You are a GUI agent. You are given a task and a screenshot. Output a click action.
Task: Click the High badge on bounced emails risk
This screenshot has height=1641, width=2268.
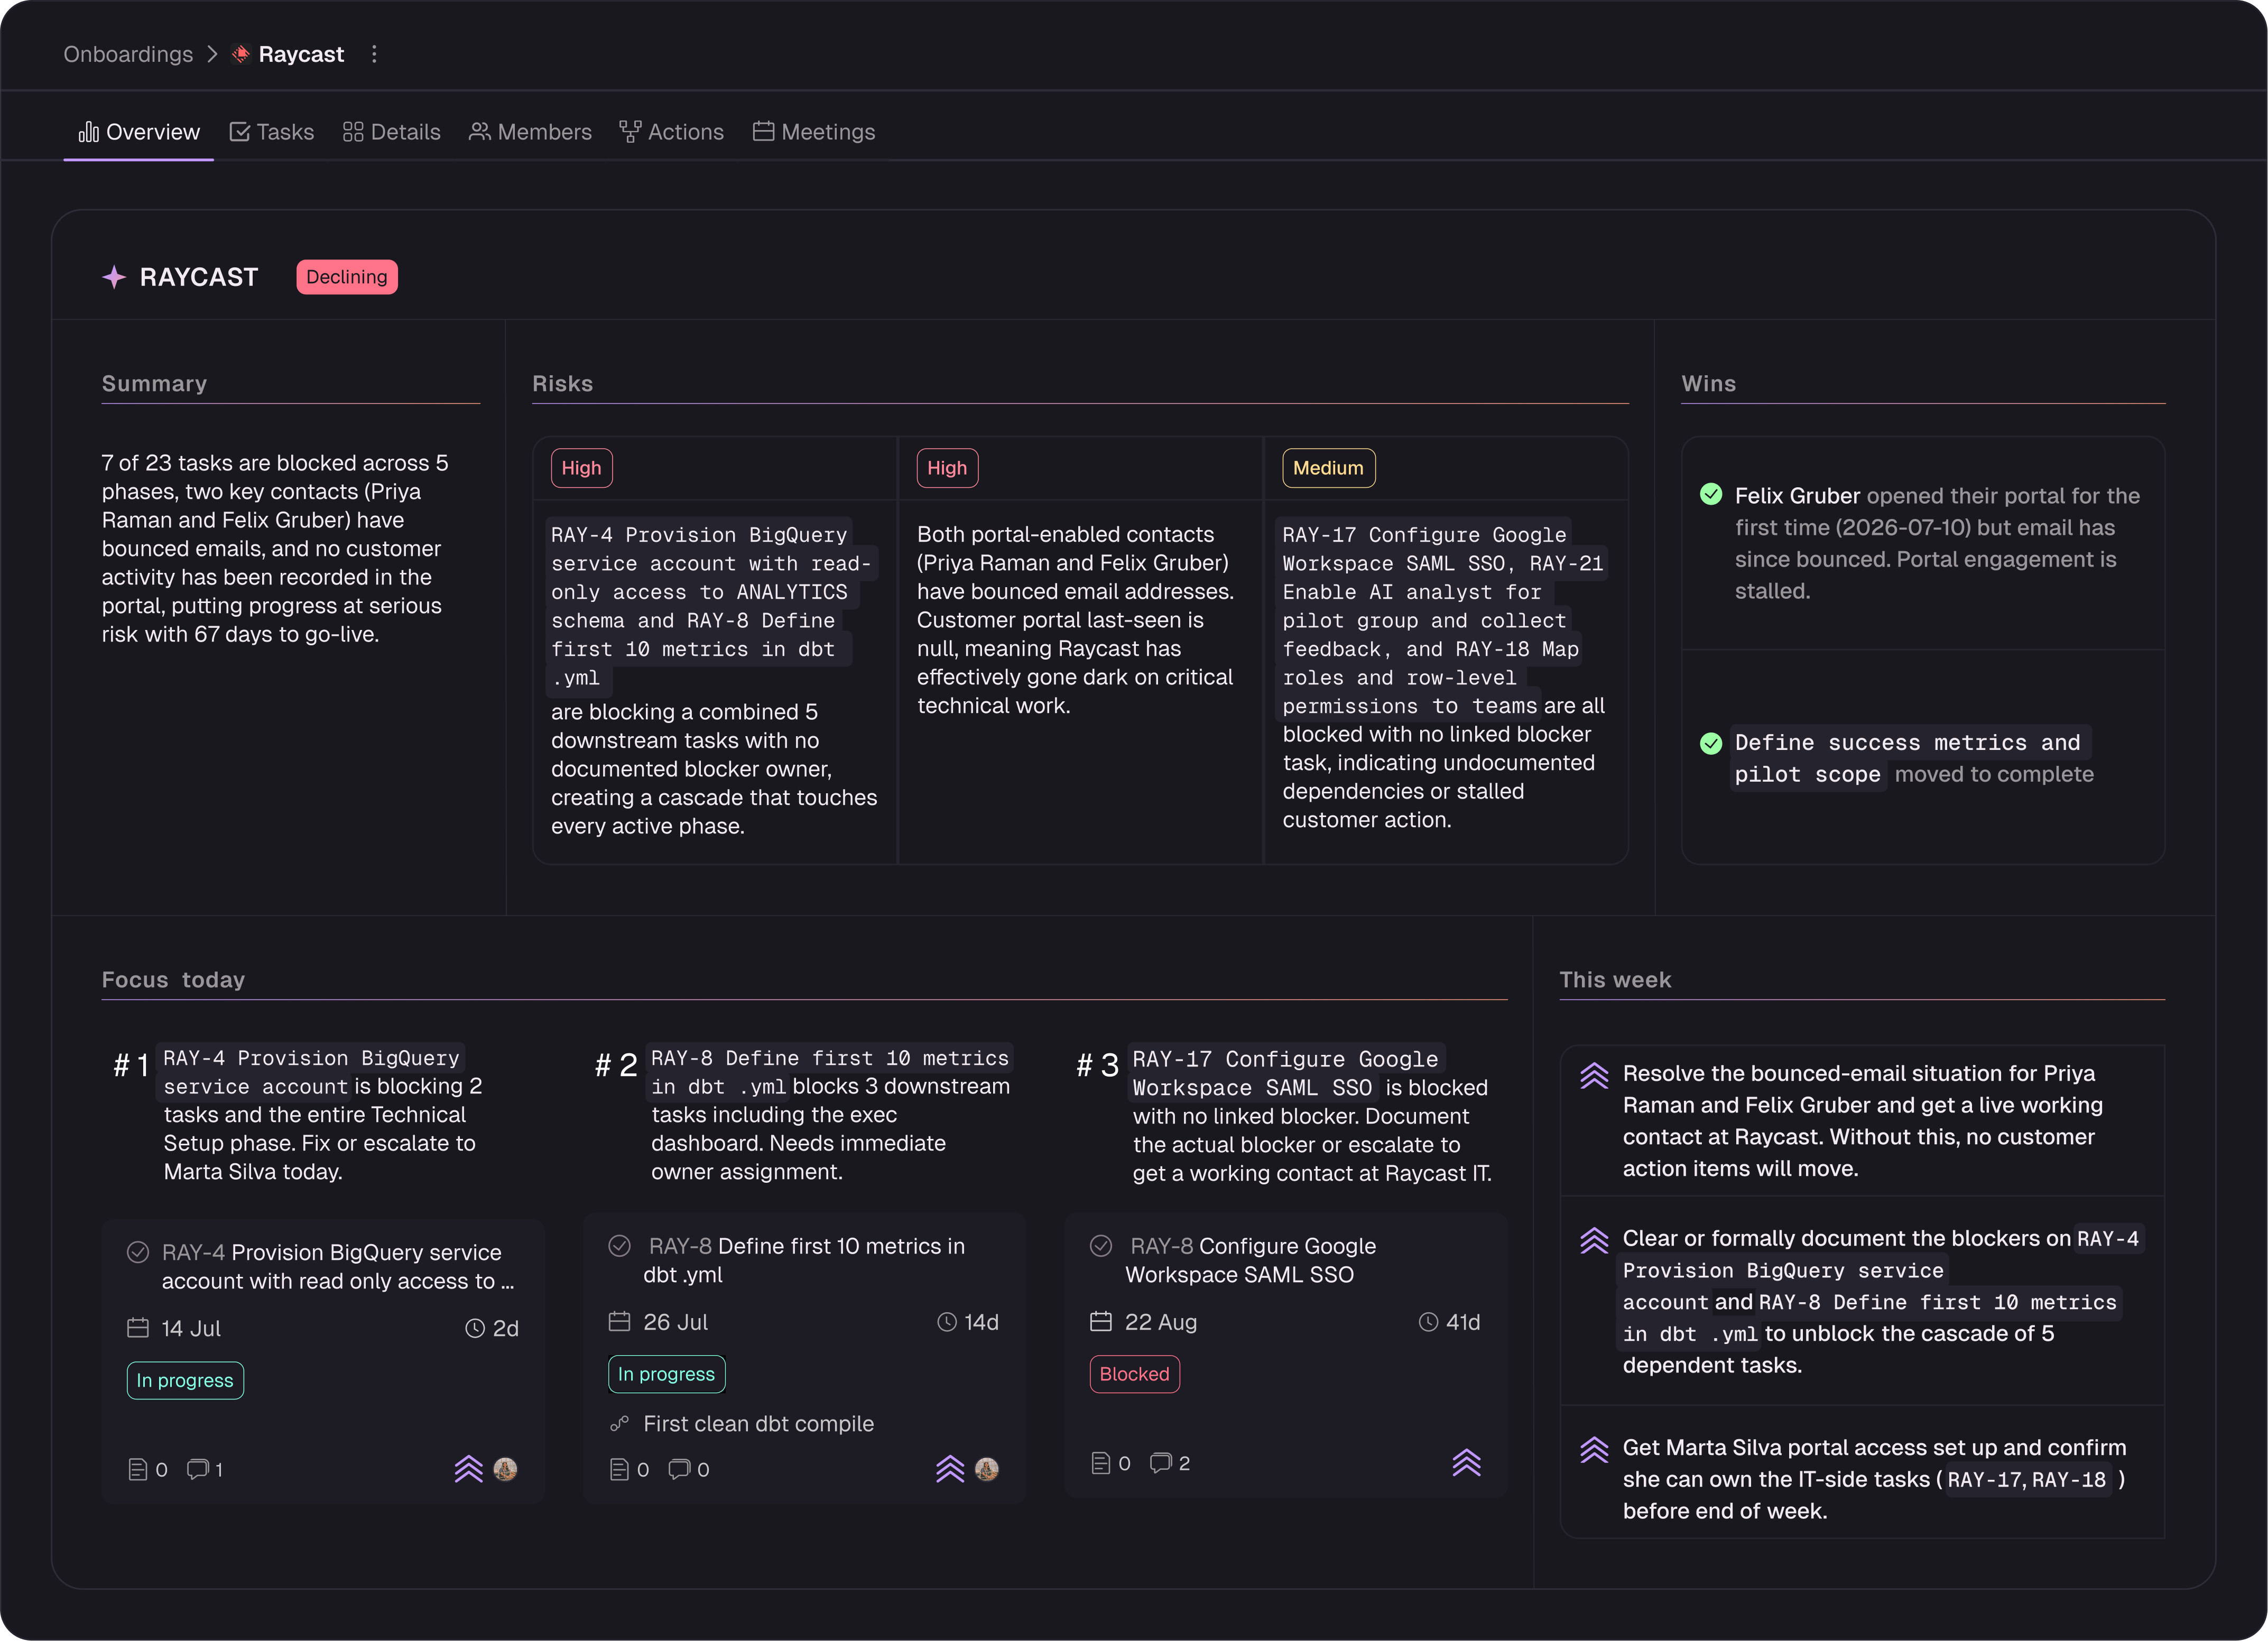(947, 468)
